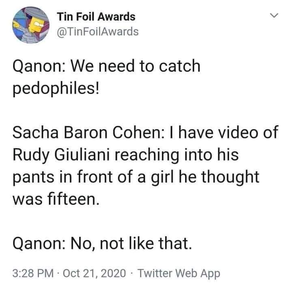The height and width of the screenshot is (288, 292).
Task: Click the first "Qanon:" in the tweet
Action: (34, 66)
